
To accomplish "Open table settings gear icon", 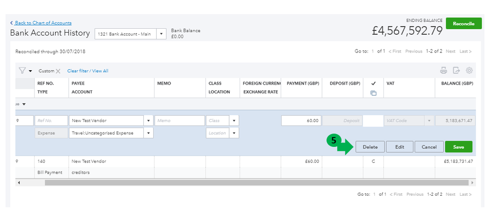I will (469, 71).
